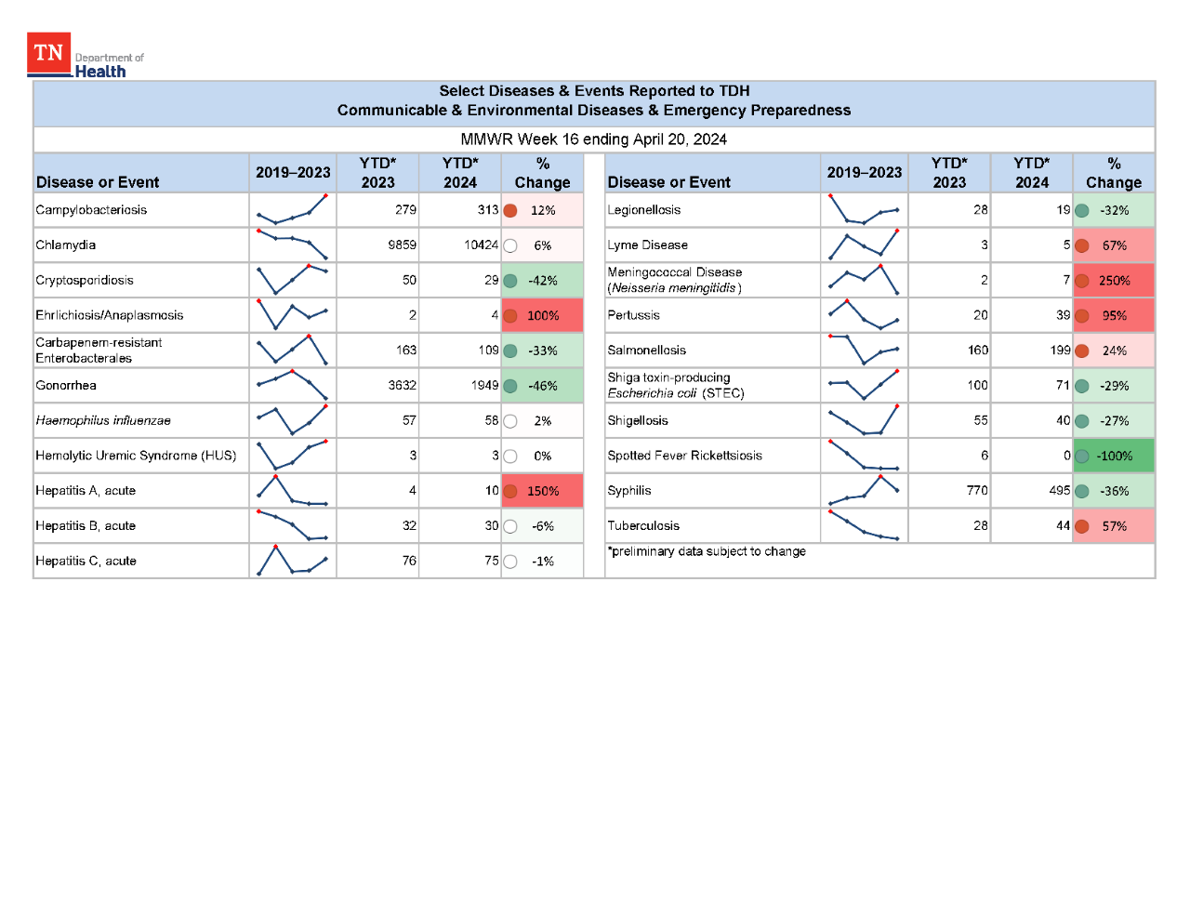Screen dimensions: 1190x913
Task: Click the Haemophilus influenzae row label
Action: pos(103,420)
